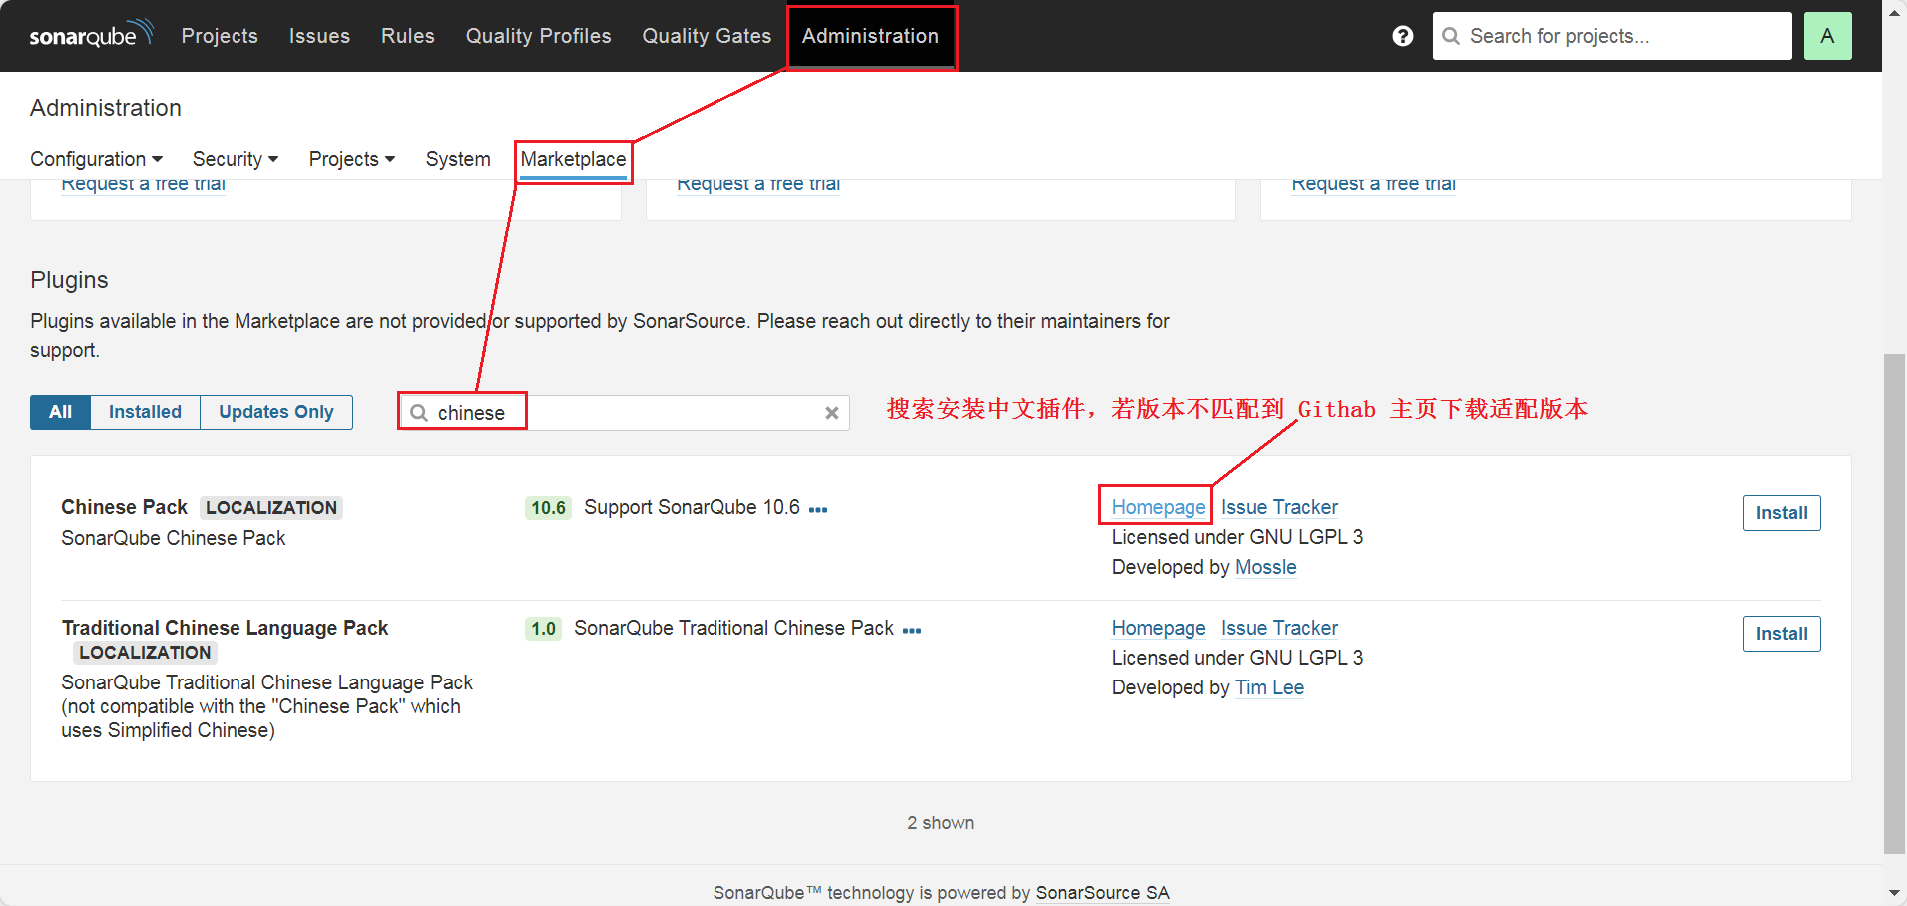Open the Configuration dropdown menu
1907x906 pixels.
[96, 159]
